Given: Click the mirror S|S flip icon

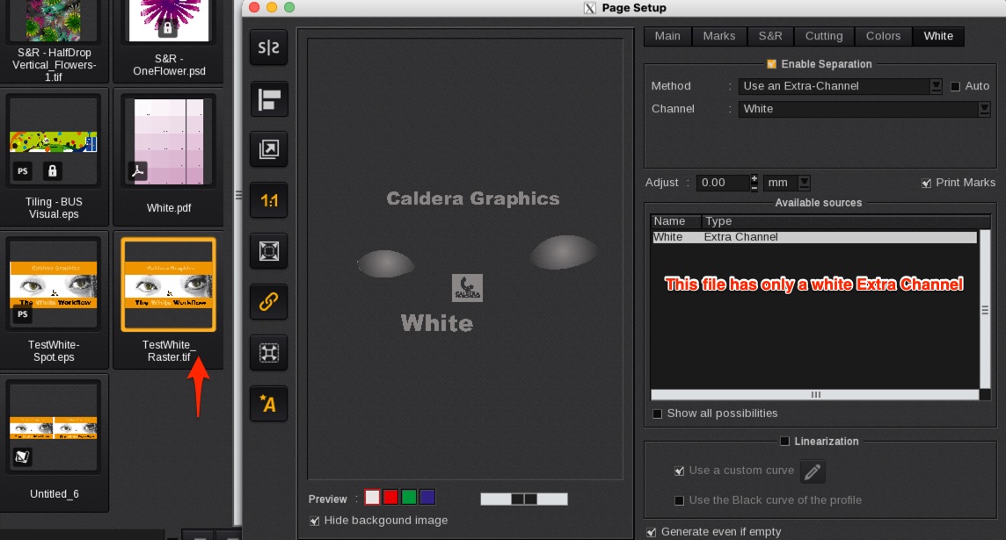Looking at the screenshot, I should point(268,49).
